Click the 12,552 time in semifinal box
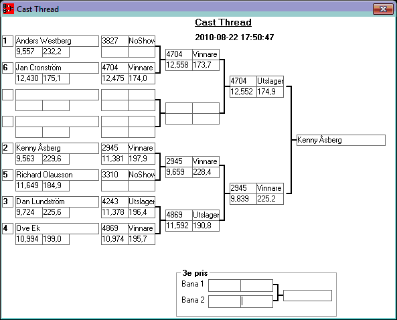397x320 pixels. [243, 92]
